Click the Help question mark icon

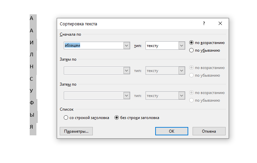tap(204, 24)
